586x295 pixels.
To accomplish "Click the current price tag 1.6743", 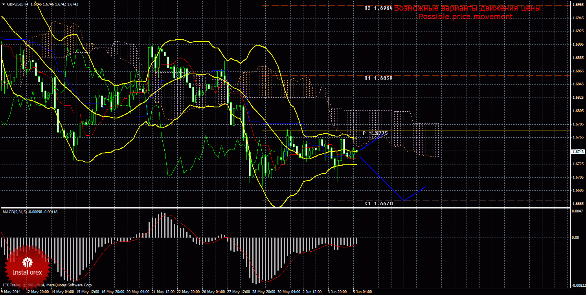I will pyautogui.click(x=577, y=151).
